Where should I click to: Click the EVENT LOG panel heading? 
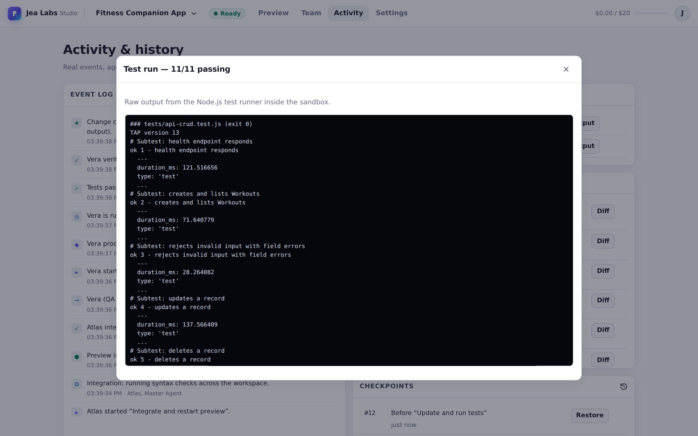[x=91, y=94]
